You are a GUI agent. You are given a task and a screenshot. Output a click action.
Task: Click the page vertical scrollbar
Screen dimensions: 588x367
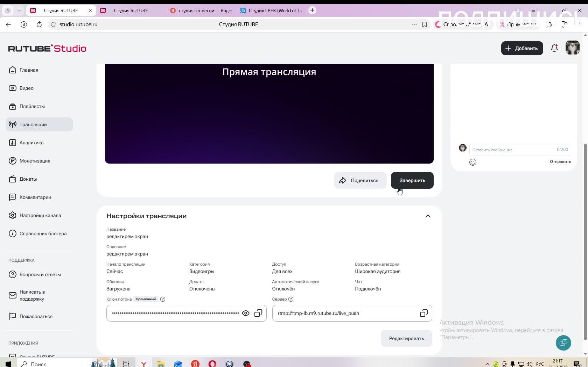585,241
